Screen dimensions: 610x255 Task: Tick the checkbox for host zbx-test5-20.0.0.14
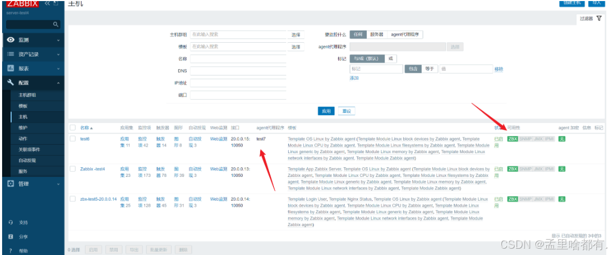pyautogui.click(x=73, y=199)
